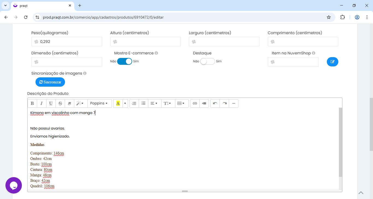Insert an unordered bullet list
This screenshot has height=199, width=373.
(x=143, y=103)
